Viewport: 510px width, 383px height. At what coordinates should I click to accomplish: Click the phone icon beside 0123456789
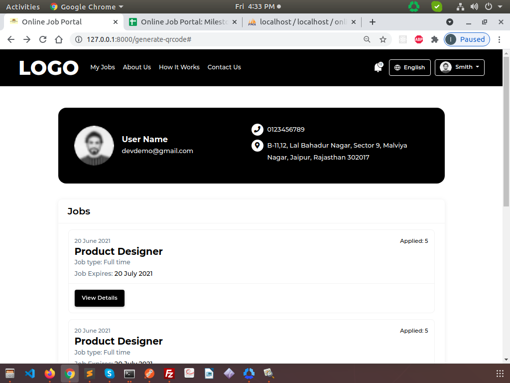pyautogui.click(x=257, y=129)
